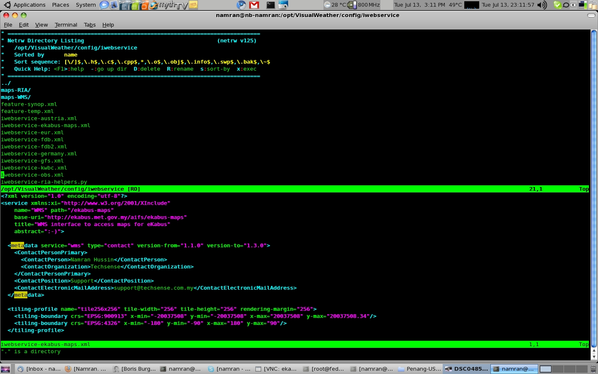Click the CPU frequency monitor showing 800 MHz
The image size is (598, 374).
click(x=364, y=5)
